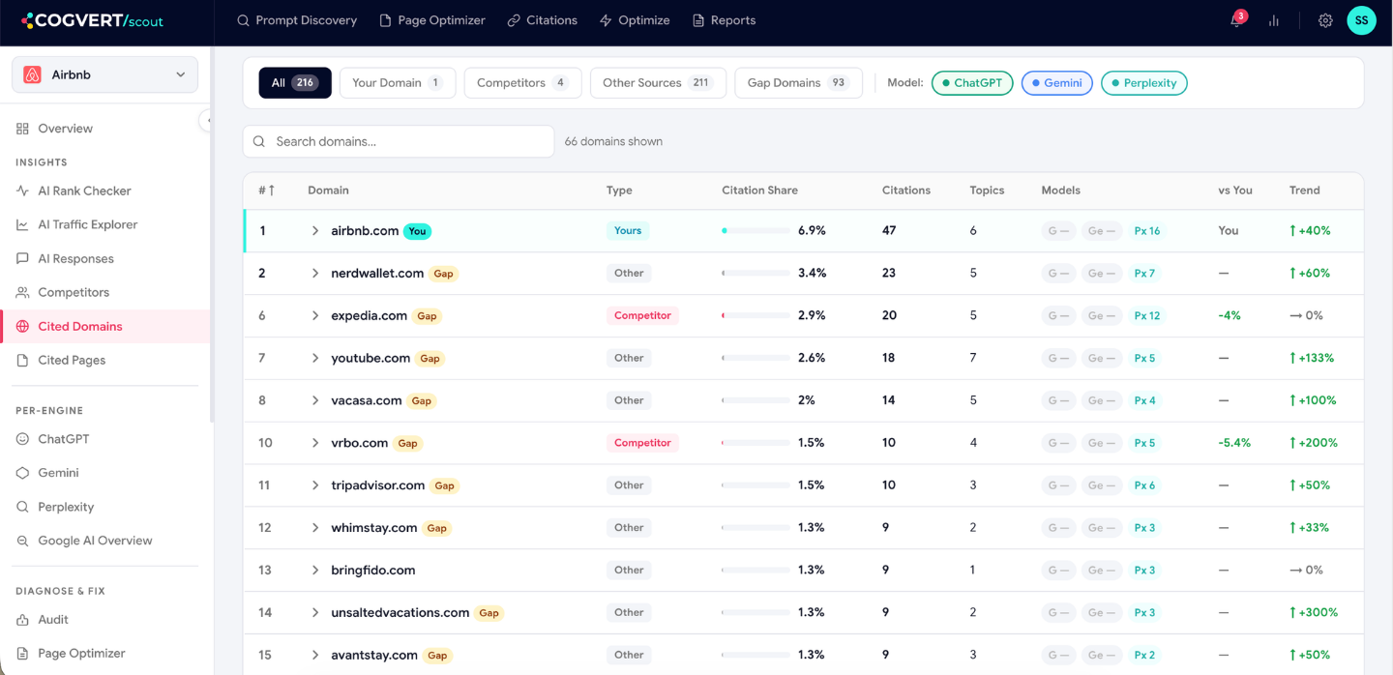The image size is (1393, 675).
Task: Click the Gemini hexagon icon in sidebar
Action: point(22,473)
